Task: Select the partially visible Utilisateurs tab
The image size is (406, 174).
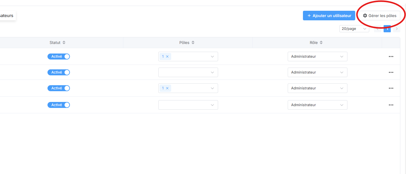Action: 7,16
